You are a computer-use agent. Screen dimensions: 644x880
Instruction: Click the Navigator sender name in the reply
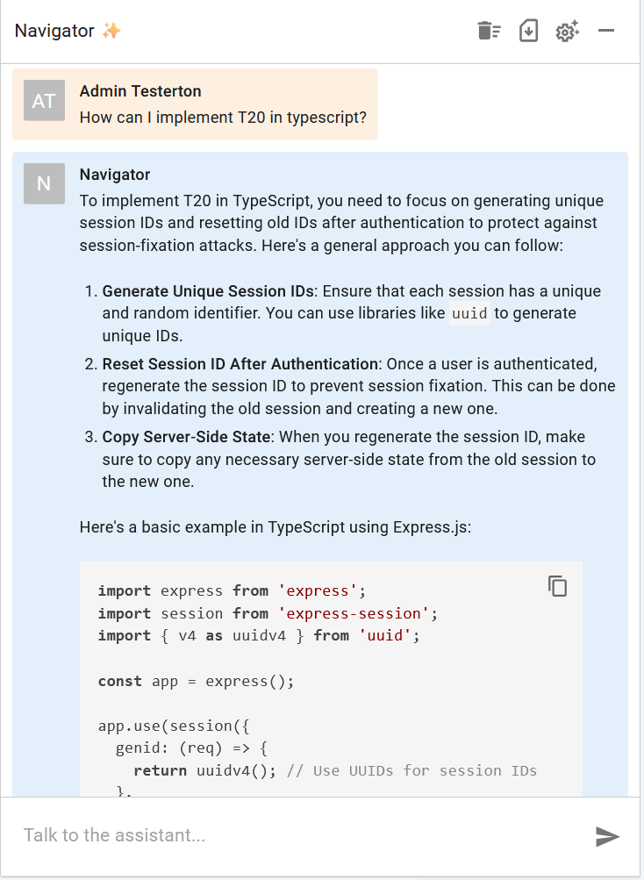(x=115, y=175)
